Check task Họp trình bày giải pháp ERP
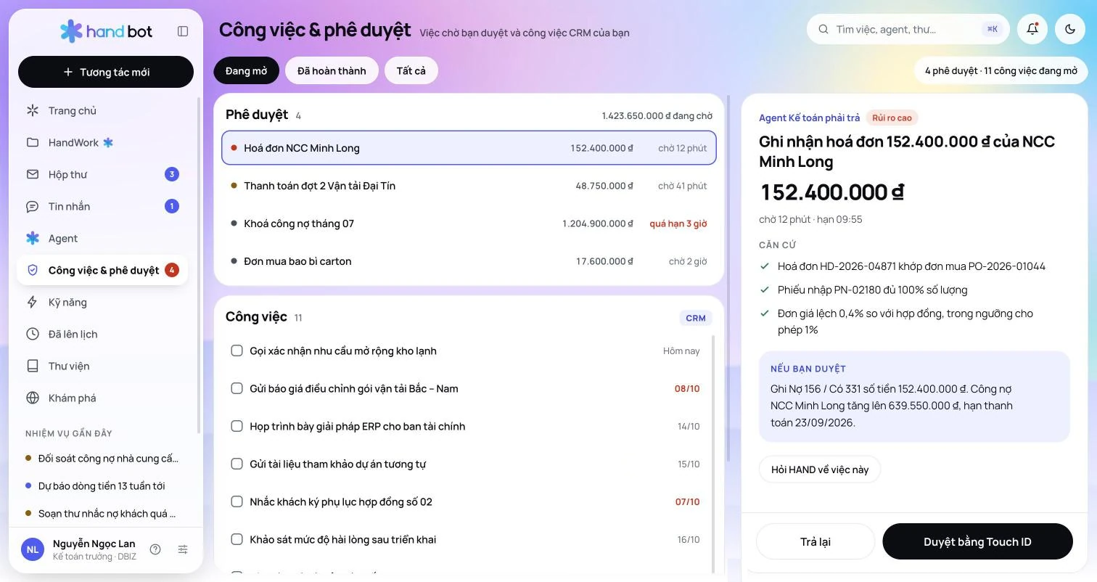 [x=237, y=426]
